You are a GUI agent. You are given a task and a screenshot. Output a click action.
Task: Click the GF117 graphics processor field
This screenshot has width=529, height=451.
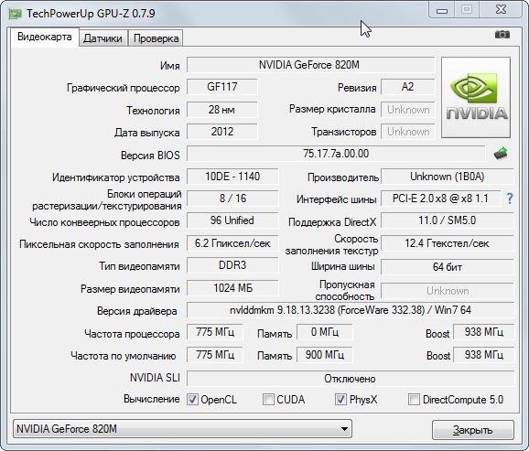click(222, 87)
